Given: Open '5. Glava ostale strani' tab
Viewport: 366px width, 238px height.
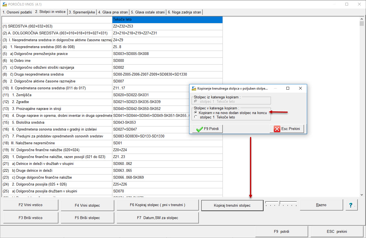Looking at the screenshot, I should point(148,12).
